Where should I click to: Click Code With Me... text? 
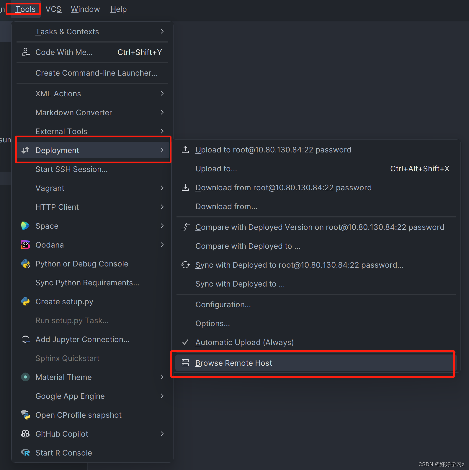[64, 52]
